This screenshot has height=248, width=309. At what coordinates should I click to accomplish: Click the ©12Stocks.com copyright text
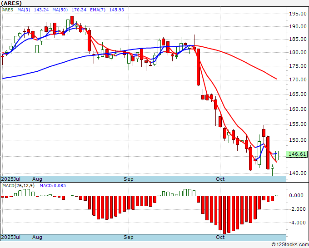(x=290, y=245)
